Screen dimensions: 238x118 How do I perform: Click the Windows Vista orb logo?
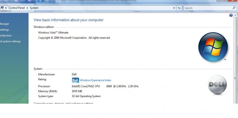(x=213, y=47)
